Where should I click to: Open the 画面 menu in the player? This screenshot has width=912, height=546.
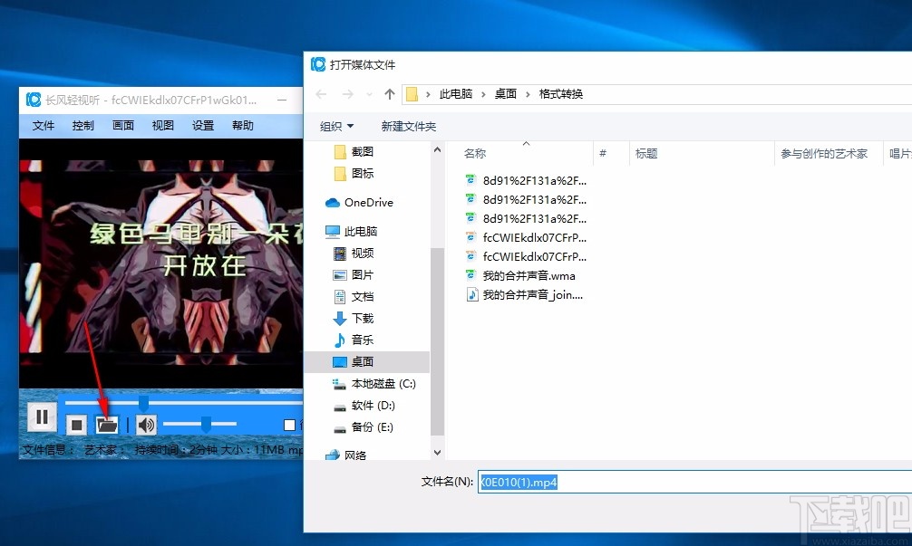pyautogui.click(x=122, y=126)
